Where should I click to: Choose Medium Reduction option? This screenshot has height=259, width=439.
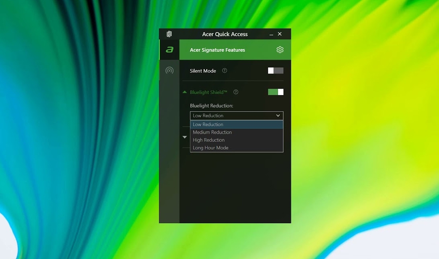237,132
